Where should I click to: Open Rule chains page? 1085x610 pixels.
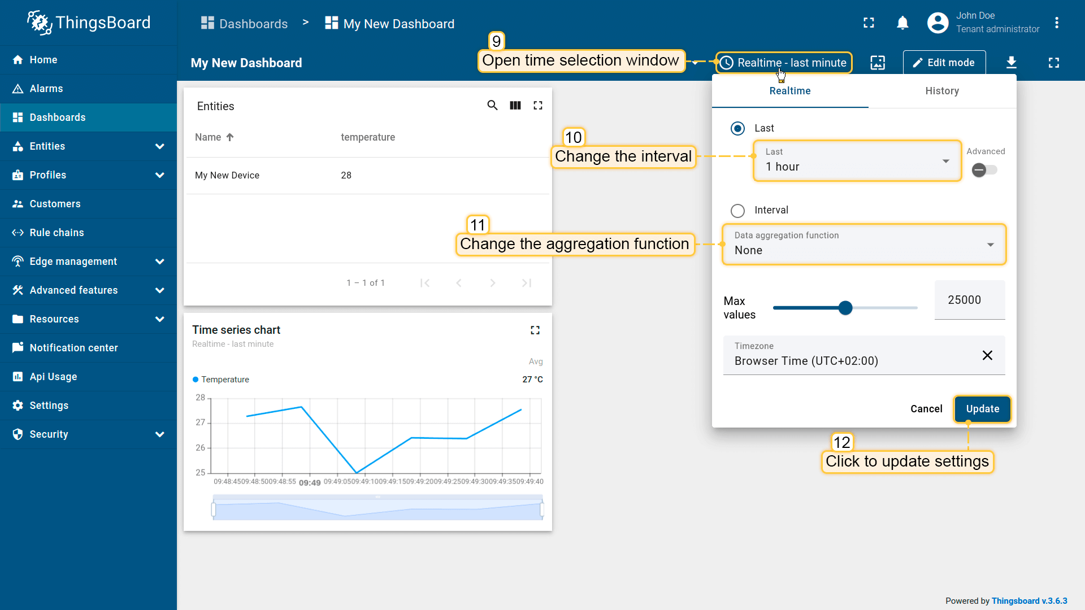click(x=88, y=233)
